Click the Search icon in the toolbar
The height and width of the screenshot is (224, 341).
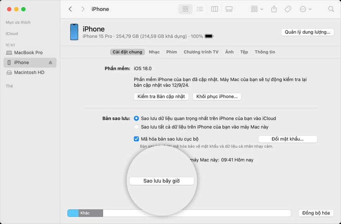(331, 8)
